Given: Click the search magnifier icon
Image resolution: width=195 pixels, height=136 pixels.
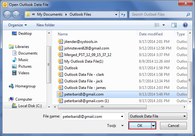Looking at the screenshot, I should click(188, 14).
